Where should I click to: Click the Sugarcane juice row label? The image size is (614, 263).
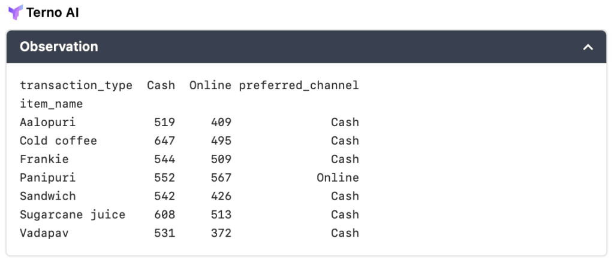pos(73,215)
